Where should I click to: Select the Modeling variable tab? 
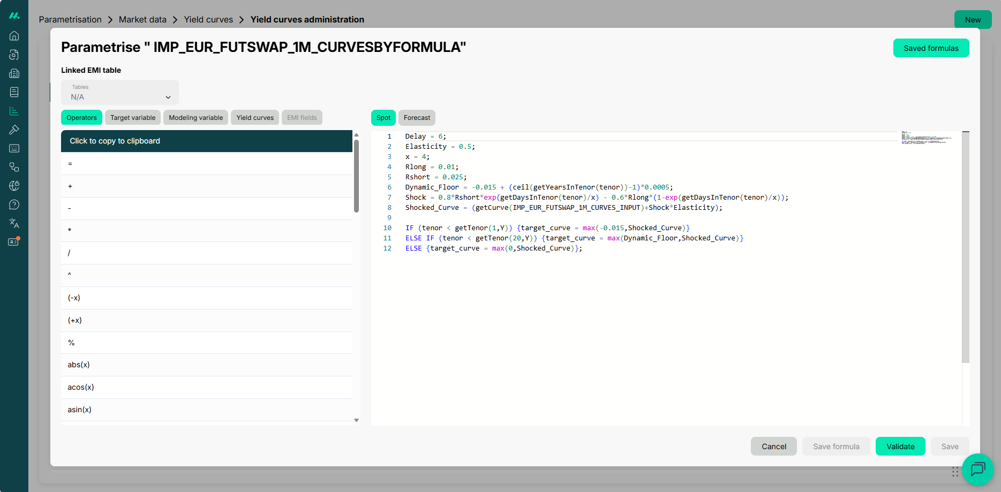pos(195,118)
